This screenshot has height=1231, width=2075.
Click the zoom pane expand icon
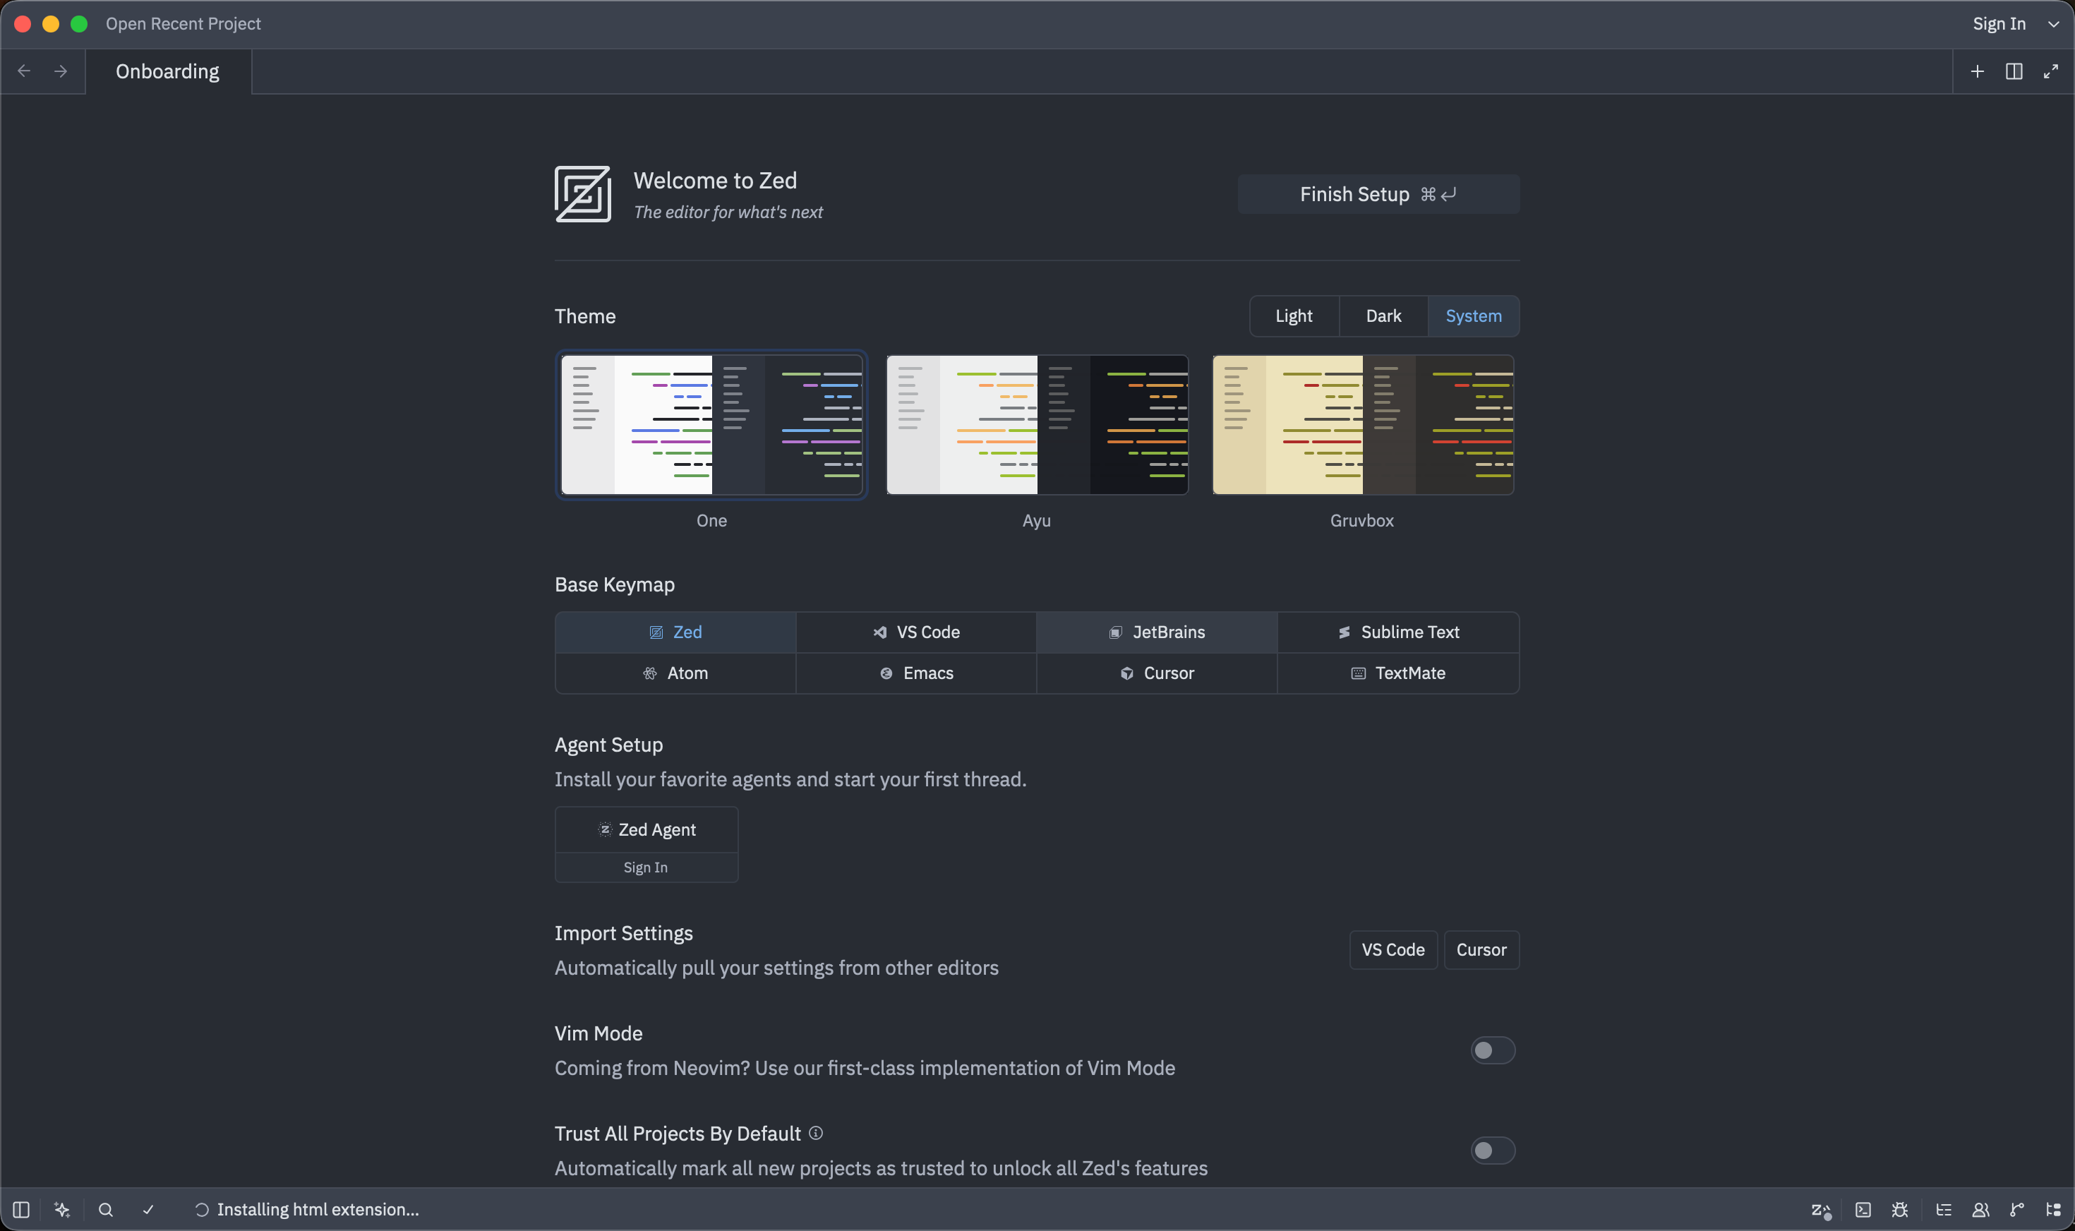coord(2050,71)
